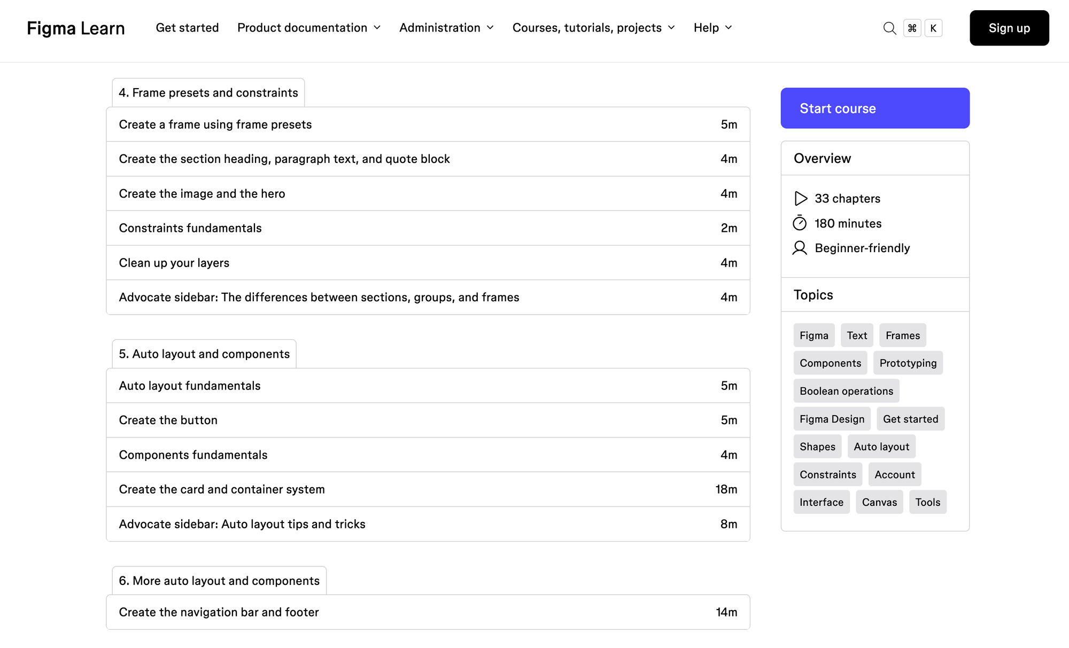1069x648 pixels.
Task: Click the Canvas topic tag
Action: tap(880, 502)
